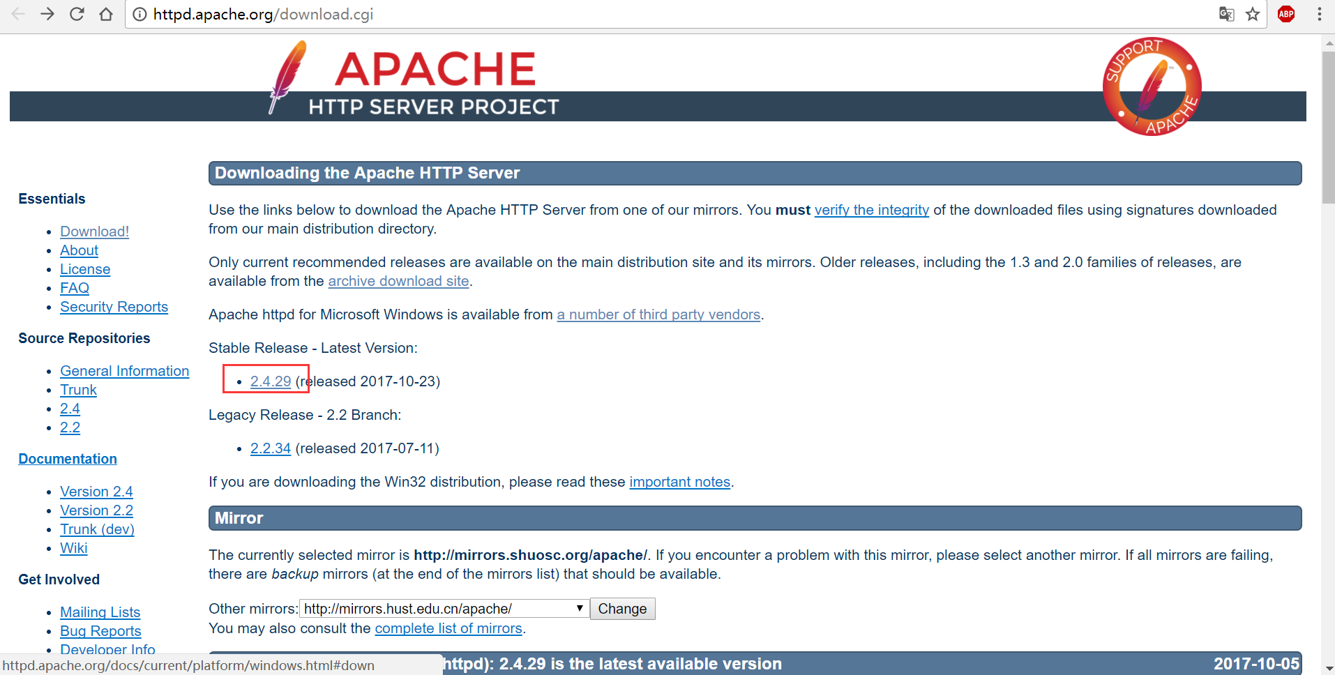1335x675 pixels.
Task: Open the translate page icon
Action: [x=1226, y=14]
